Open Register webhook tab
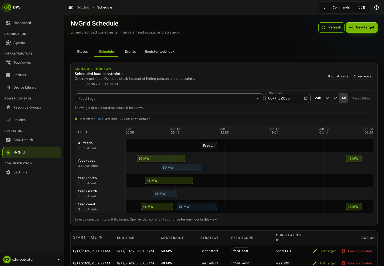 tap(159, 52)
